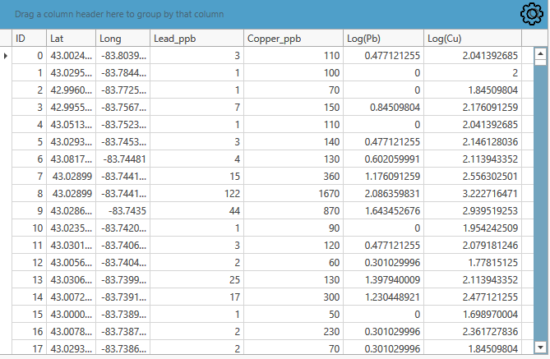This screenshot has height=359, width=550.
Task: Select Copper_ppb cell with value 1670
Action: coord(293,194)
